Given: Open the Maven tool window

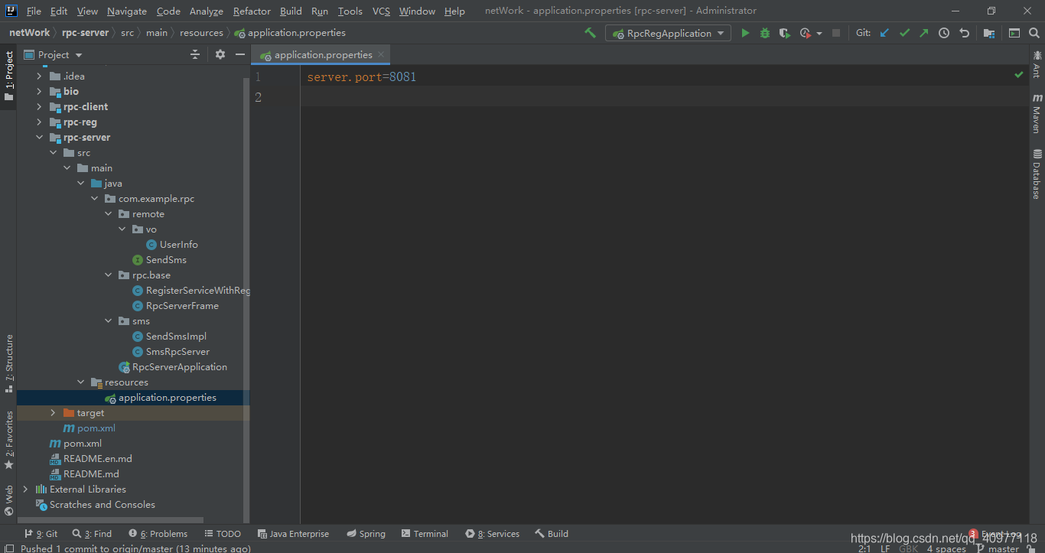Looking at the screenshot, I should coord(1037,113).
